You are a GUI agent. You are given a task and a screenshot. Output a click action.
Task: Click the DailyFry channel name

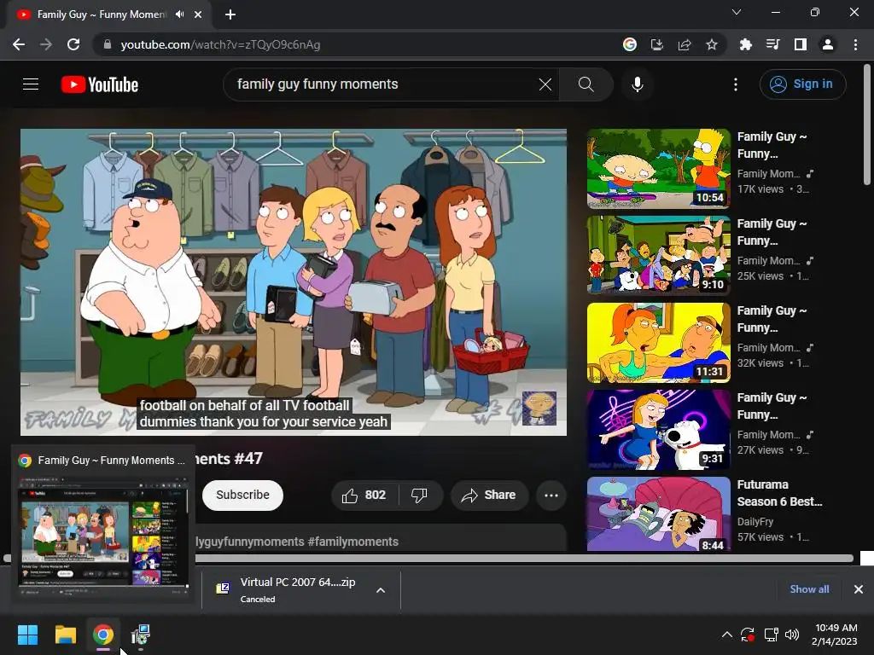(x=755, y=522)
